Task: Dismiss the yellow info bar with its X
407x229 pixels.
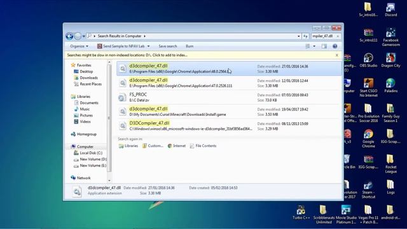Action: (x=336, y=55)
